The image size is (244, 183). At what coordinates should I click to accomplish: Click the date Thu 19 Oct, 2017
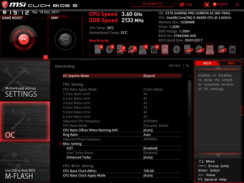45,12
